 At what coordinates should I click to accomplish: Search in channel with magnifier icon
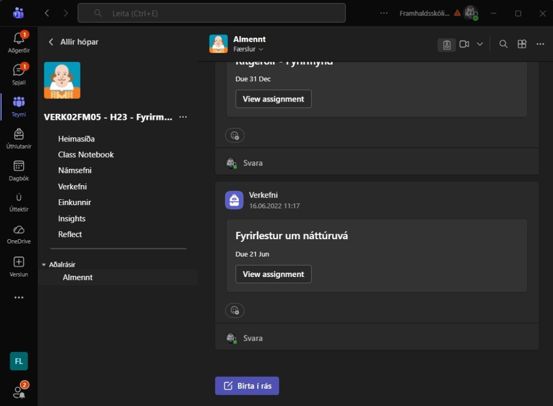(503, 44)
